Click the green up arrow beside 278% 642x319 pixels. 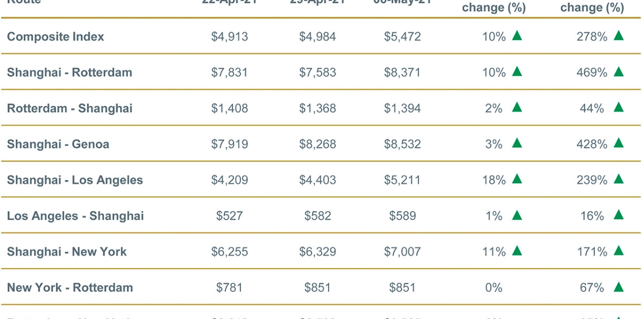click(x=618, y=36)
